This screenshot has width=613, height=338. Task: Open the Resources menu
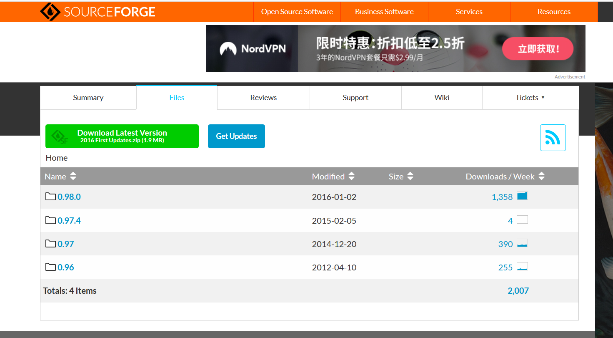[x=554, y=12]
